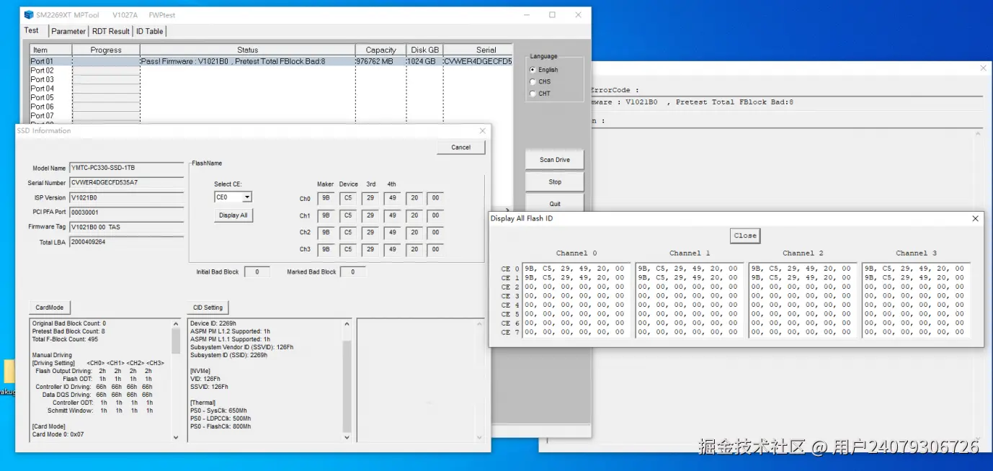Switch to the Test tab
Viewport: 993px width, 471px height.
(x=32, y=30)
